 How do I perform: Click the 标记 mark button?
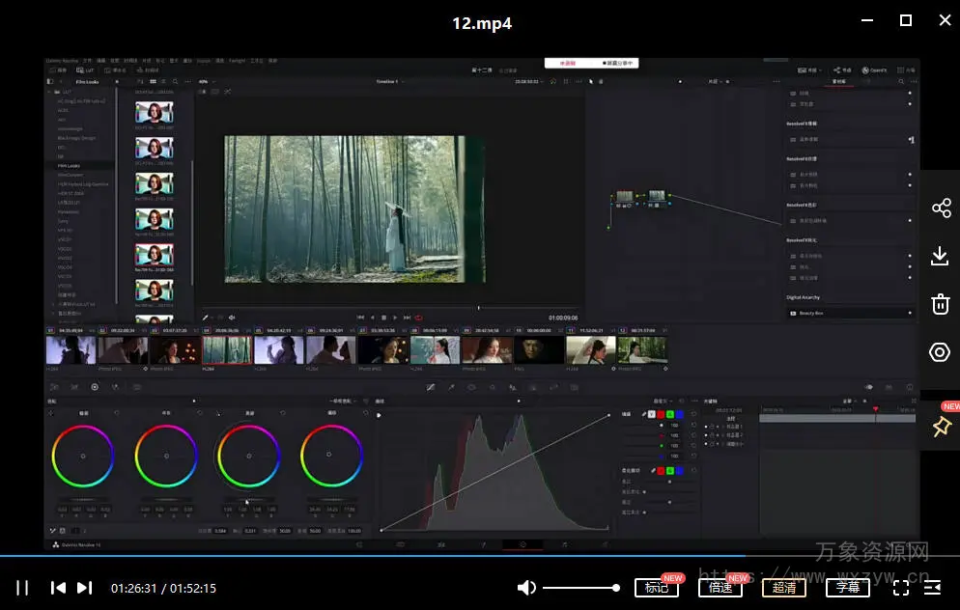(x=657, y=587)
